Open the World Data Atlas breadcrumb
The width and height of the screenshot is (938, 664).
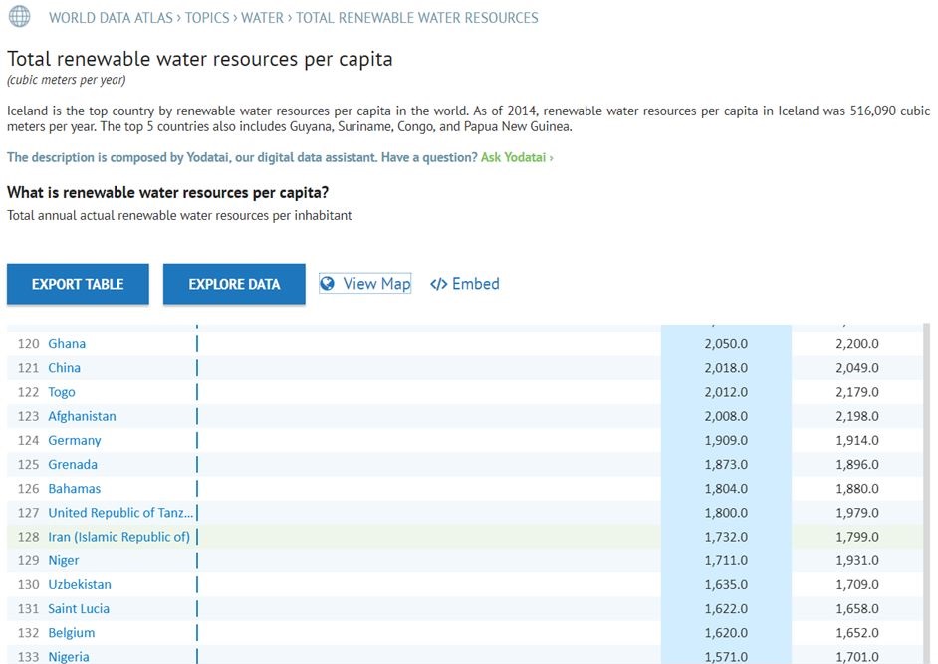(x=111, y=18)
